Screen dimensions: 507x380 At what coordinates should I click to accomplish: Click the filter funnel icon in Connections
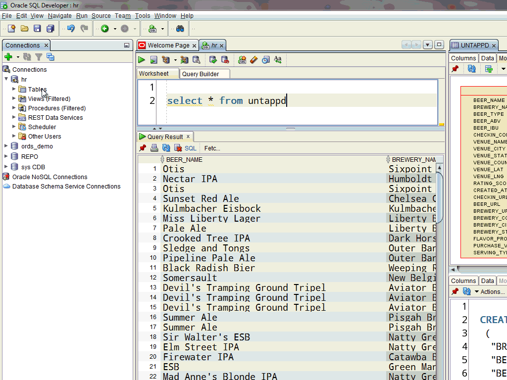(x=39, y=57)
